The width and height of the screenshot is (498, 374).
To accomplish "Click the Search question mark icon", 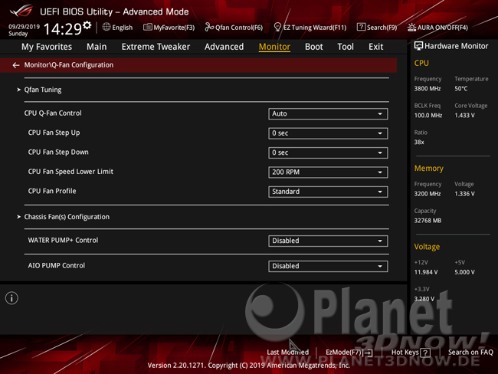I will [x=361, y=27].
